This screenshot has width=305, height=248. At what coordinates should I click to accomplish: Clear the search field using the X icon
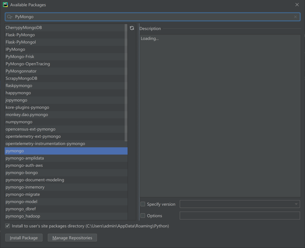pyautogui.click(x=295, y=17)
